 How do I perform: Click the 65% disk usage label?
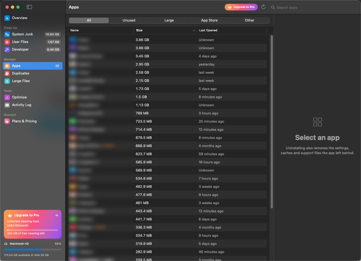(x=58, y=244)
